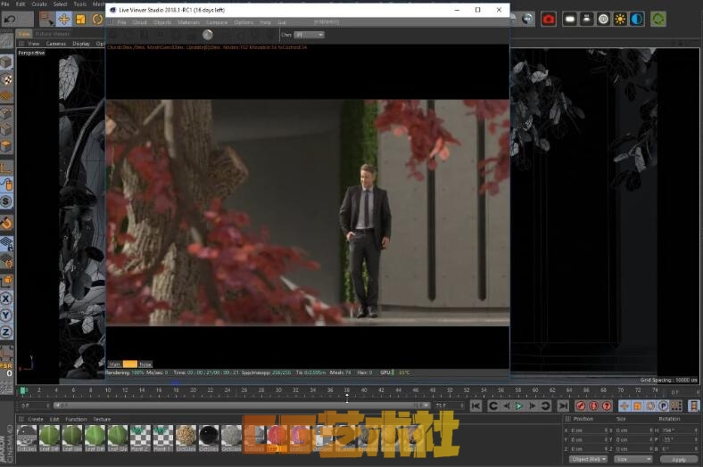703x467 pixels.
Task: Click the circular target icon in the Octane toolbar
Action: (x=603, y=20)
